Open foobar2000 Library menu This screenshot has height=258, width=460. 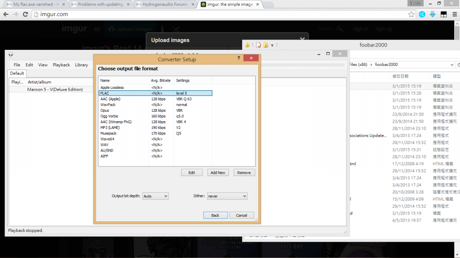pos(82,65)
